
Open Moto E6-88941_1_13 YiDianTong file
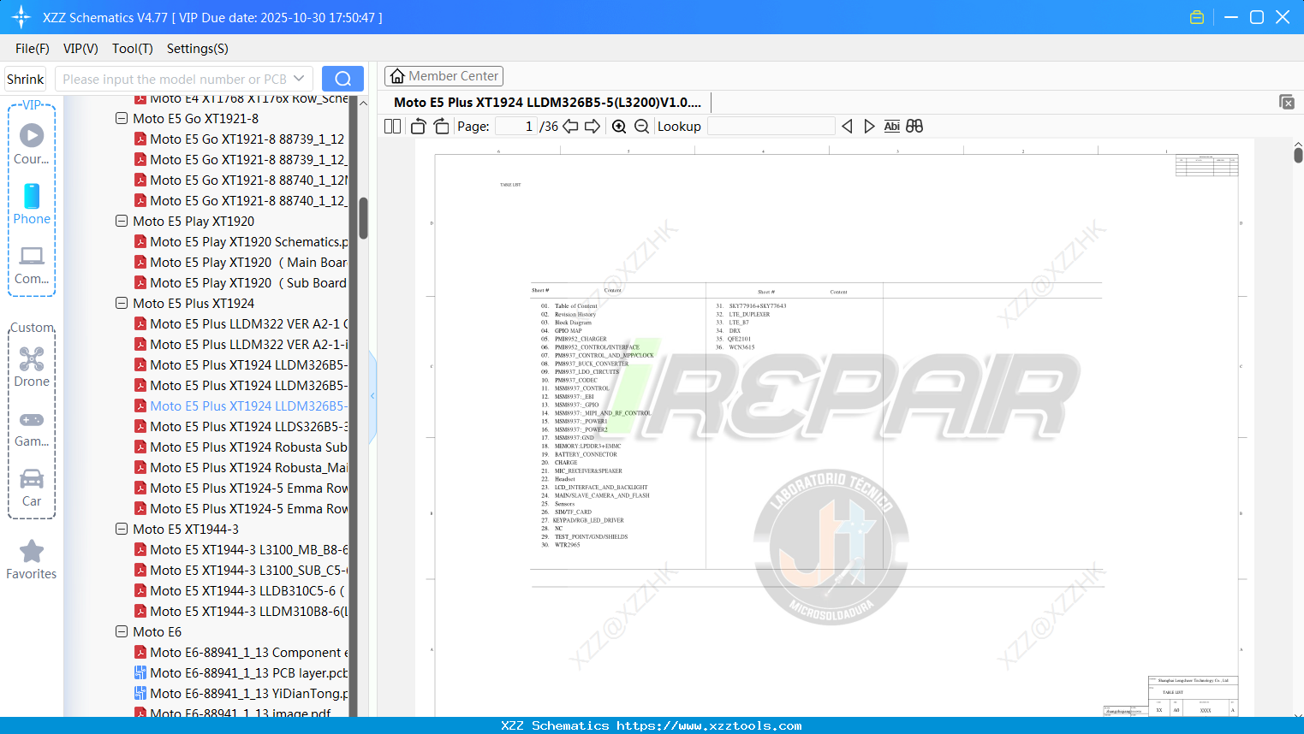[x=241, y=694]
